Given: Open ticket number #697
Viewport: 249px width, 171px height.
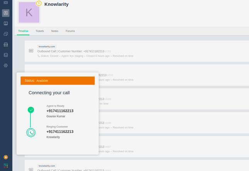Looking at the screenshot, I should coord(108,147).
